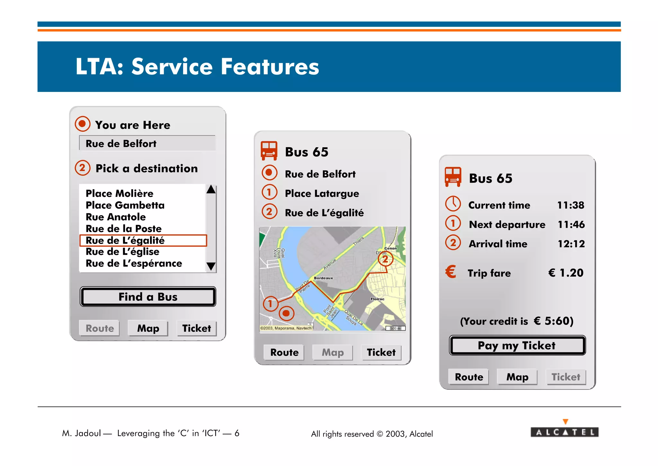Click stop 1 icon next to Place Latargue
This screenshot has width=658, height=466.
(269, 192)
